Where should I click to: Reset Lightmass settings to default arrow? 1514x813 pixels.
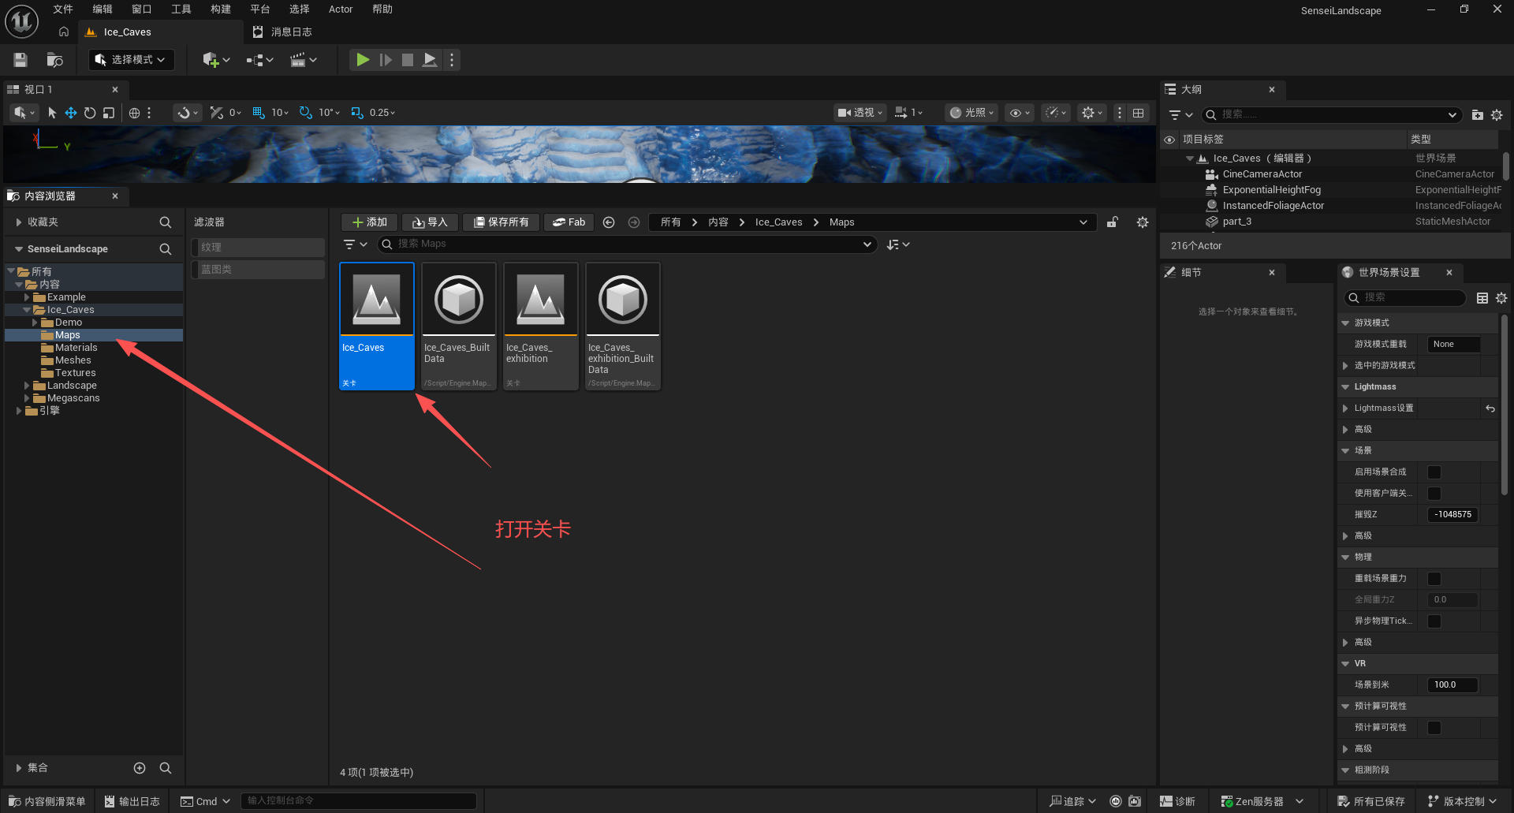click(x=1490, y=408)
